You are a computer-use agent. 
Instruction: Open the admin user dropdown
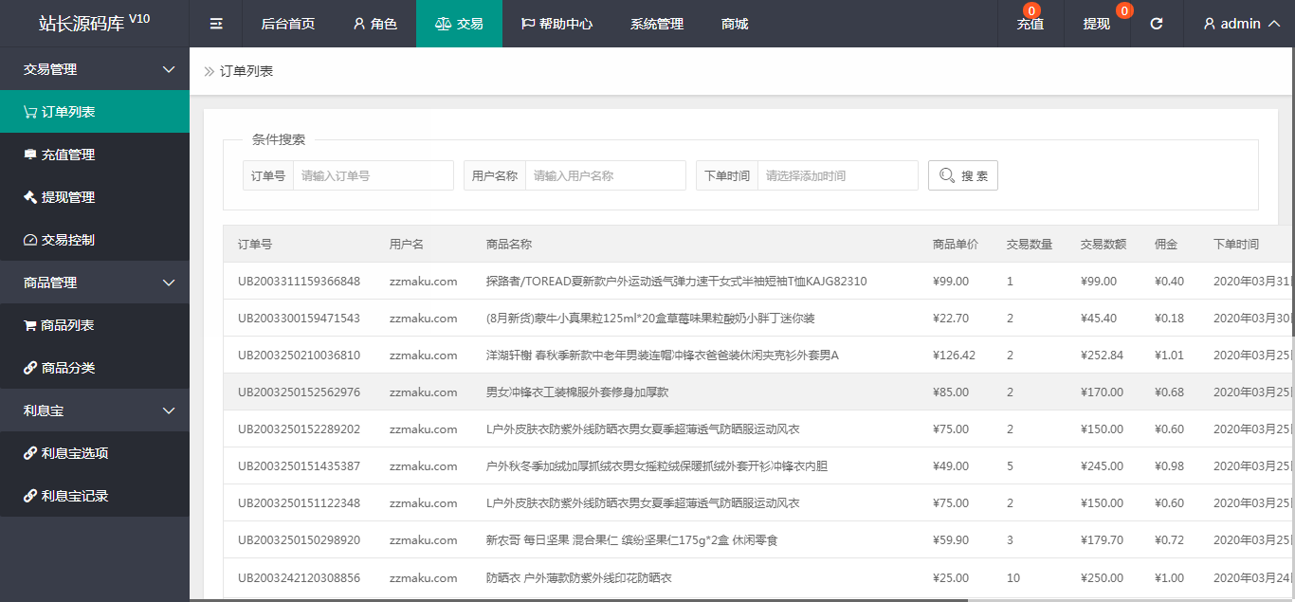point(1241,24)
